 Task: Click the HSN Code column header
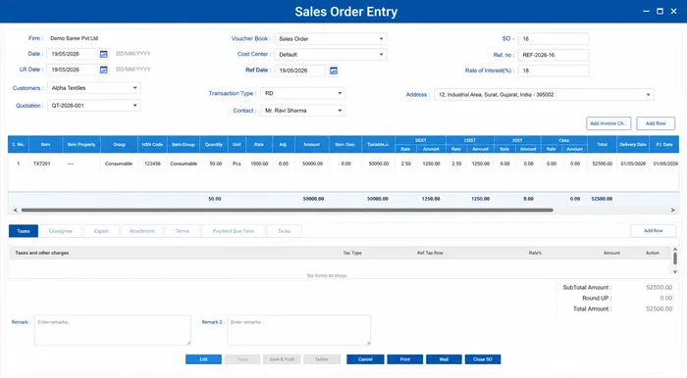(x=152, y=145)
